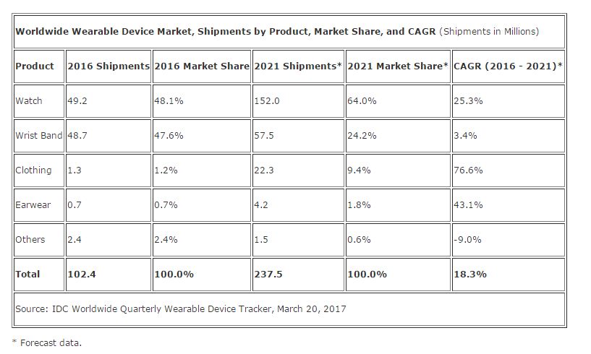
Task: Select the 2021 Market Share header
Action: coord(398,66)
